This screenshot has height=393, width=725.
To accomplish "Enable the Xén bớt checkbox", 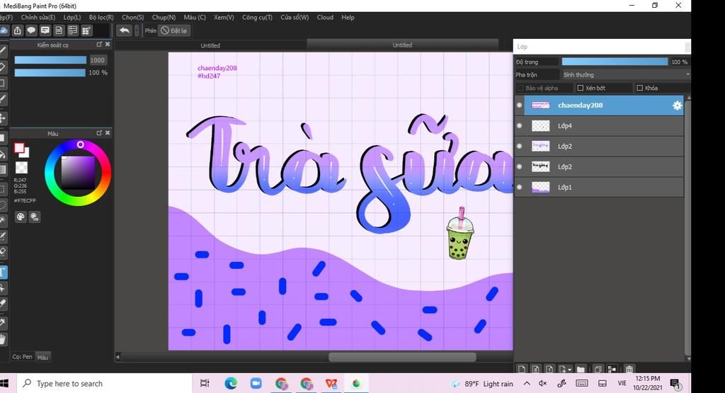I will 581,88.
